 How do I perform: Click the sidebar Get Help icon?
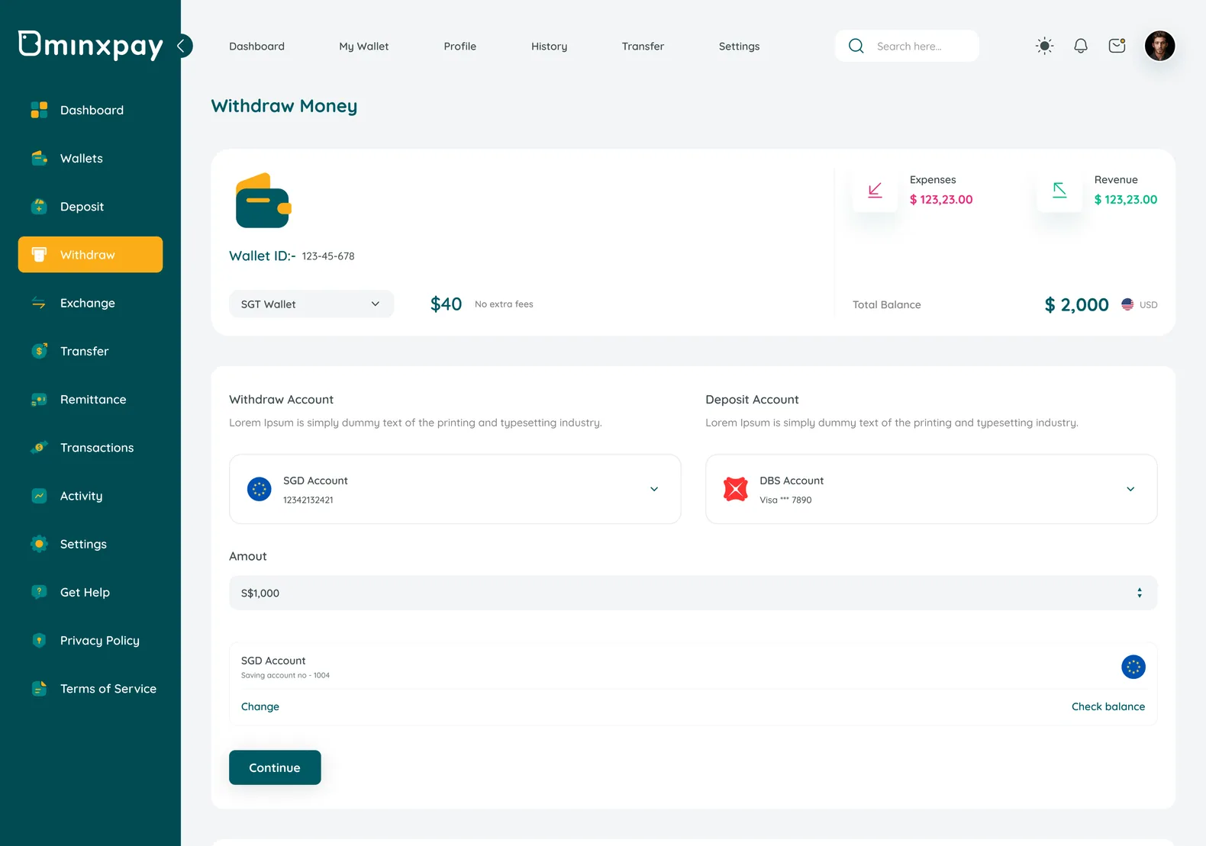click(x=39, y=592)
